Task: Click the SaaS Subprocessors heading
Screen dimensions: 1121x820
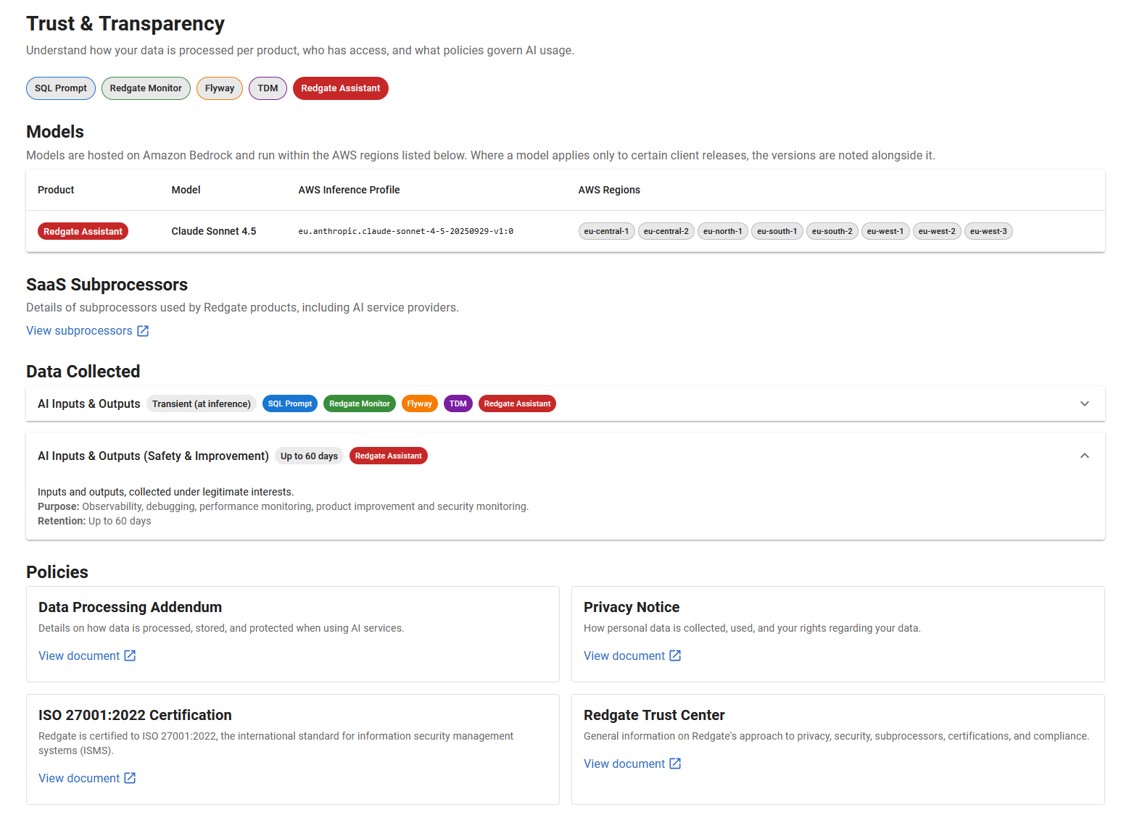Action: tap(107, 285)
